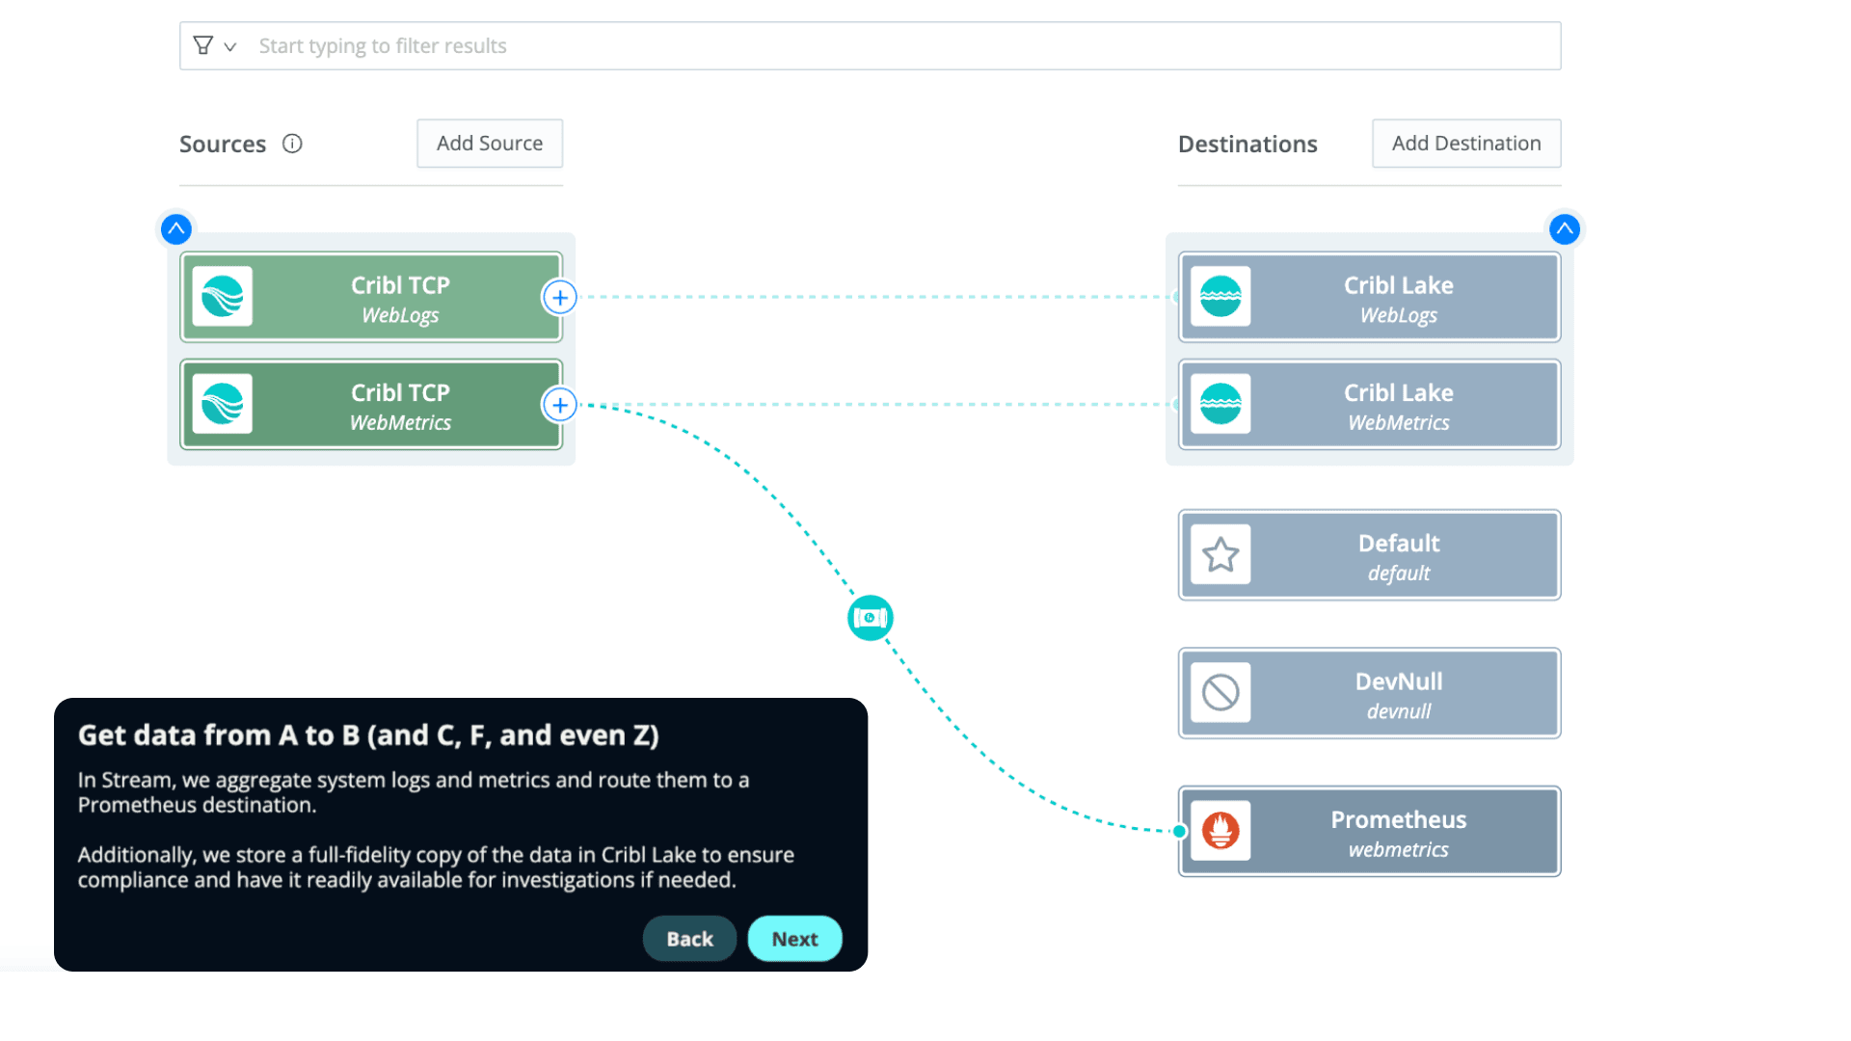Click the Add Destination button

[x=1464, y=143]
